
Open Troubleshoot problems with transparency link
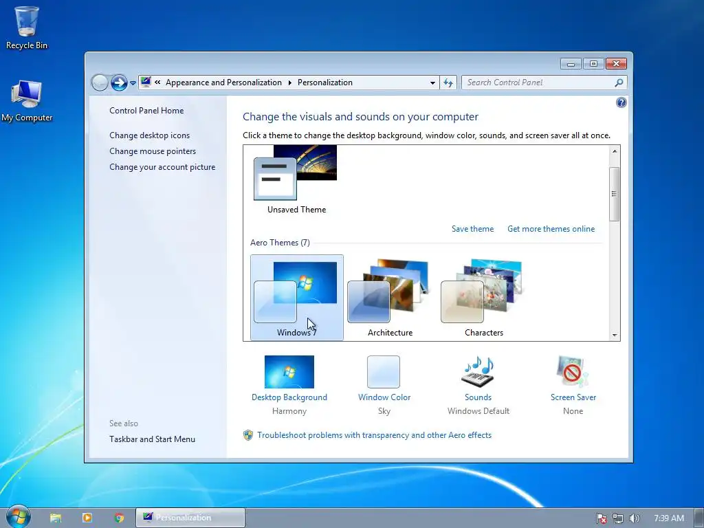(x=375, y=435)
